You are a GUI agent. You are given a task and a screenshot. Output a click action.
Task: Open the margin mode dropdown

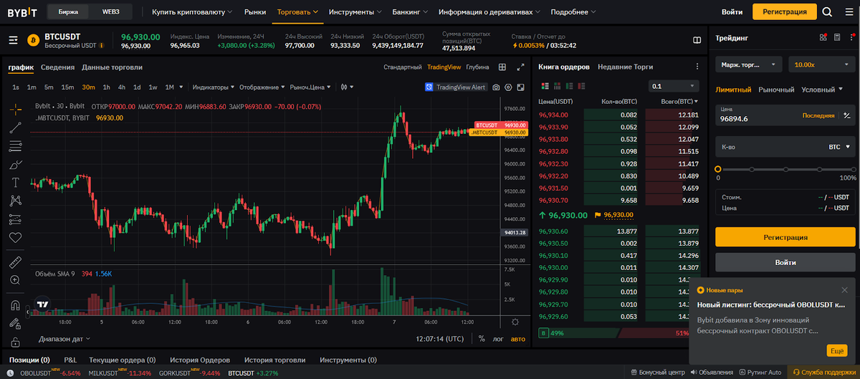coord(749,64)
